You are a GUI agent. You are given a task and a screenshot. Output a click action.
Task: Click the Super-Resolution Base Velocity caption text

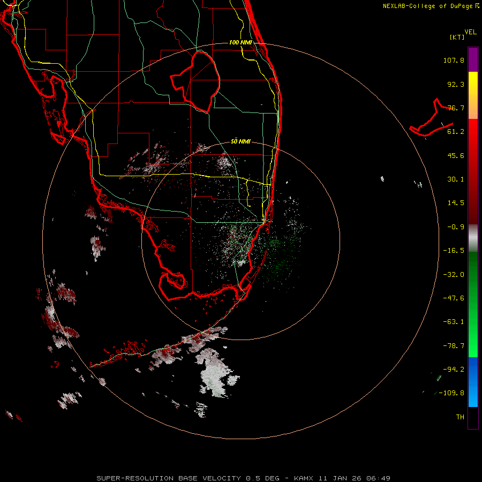pos(244,478)
